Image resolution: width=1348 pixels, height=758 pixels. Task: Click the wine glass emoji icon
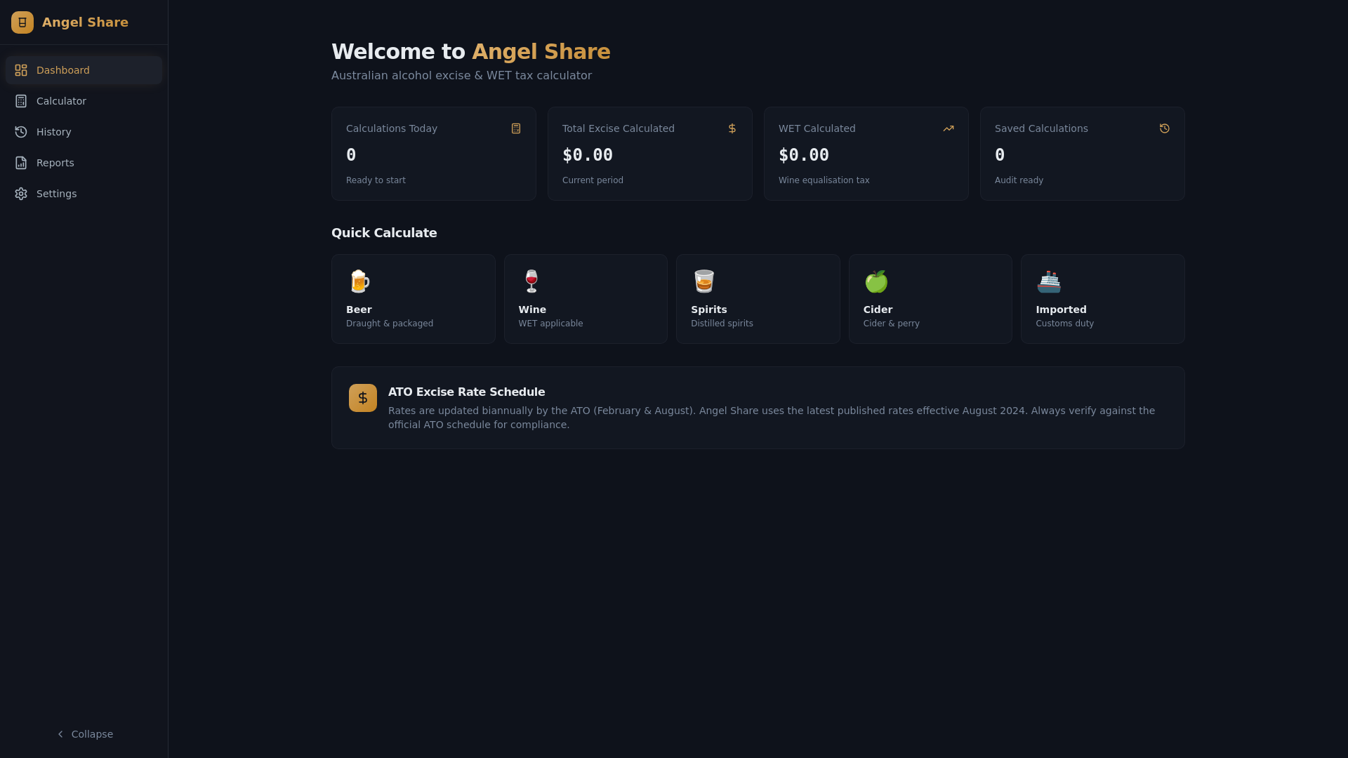(x=531, y=281)
